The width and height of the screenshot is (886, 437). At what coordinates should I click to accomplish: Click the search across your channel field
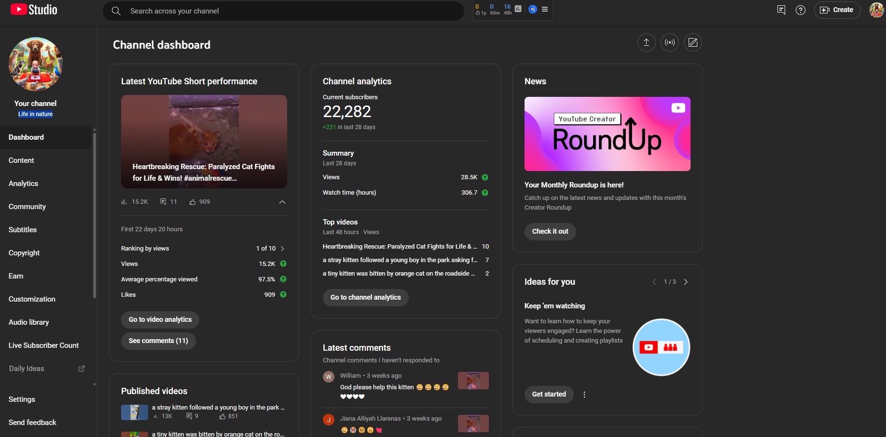pos(290,11)
